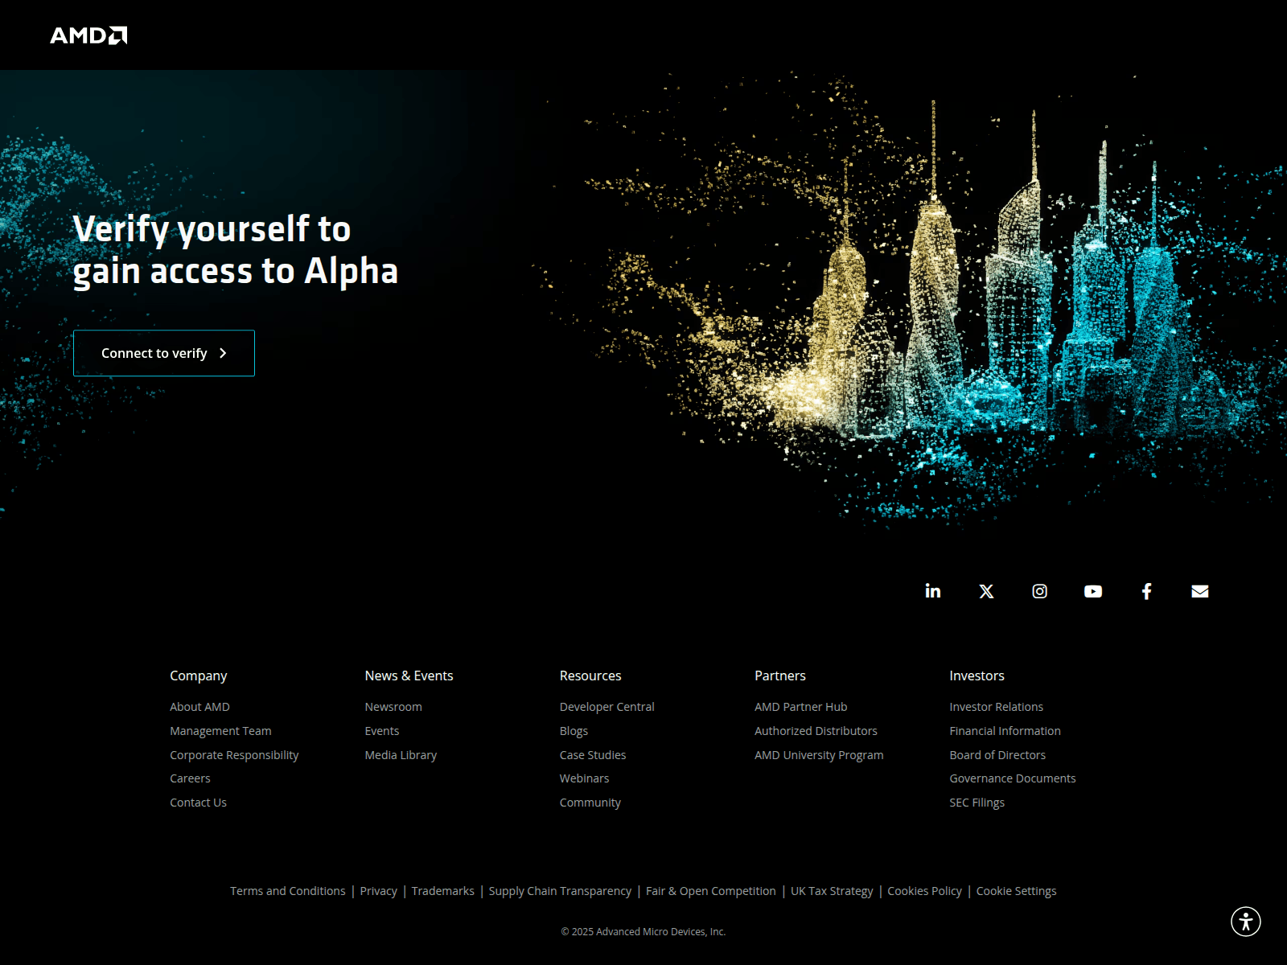Open the Media Library link

coord(401,755)
